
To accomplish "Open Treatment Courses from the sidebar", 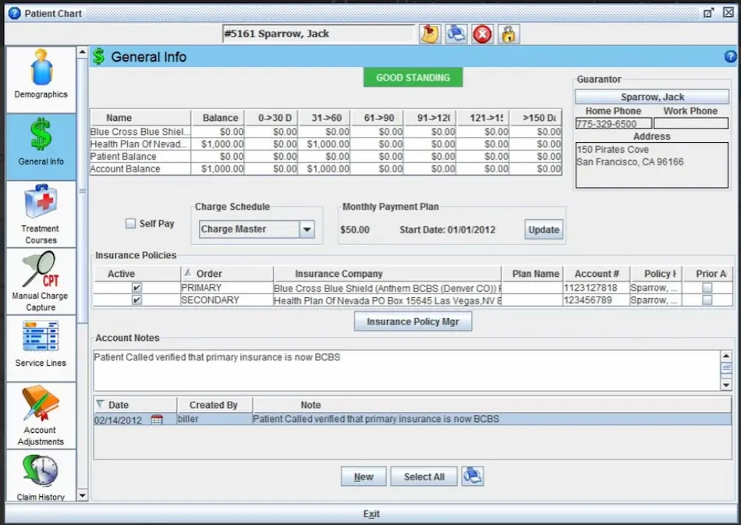I will tap(41, 212).
